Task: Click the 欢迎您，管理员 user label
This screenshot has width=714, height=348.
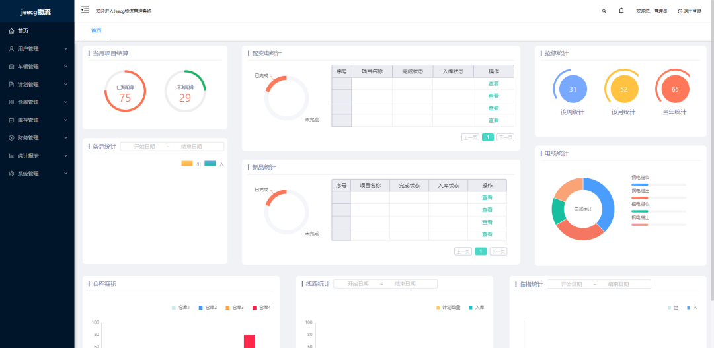Action: click(652, 11)
